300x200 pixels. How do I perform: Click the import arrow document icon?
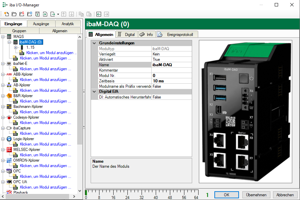pos(45,14)
